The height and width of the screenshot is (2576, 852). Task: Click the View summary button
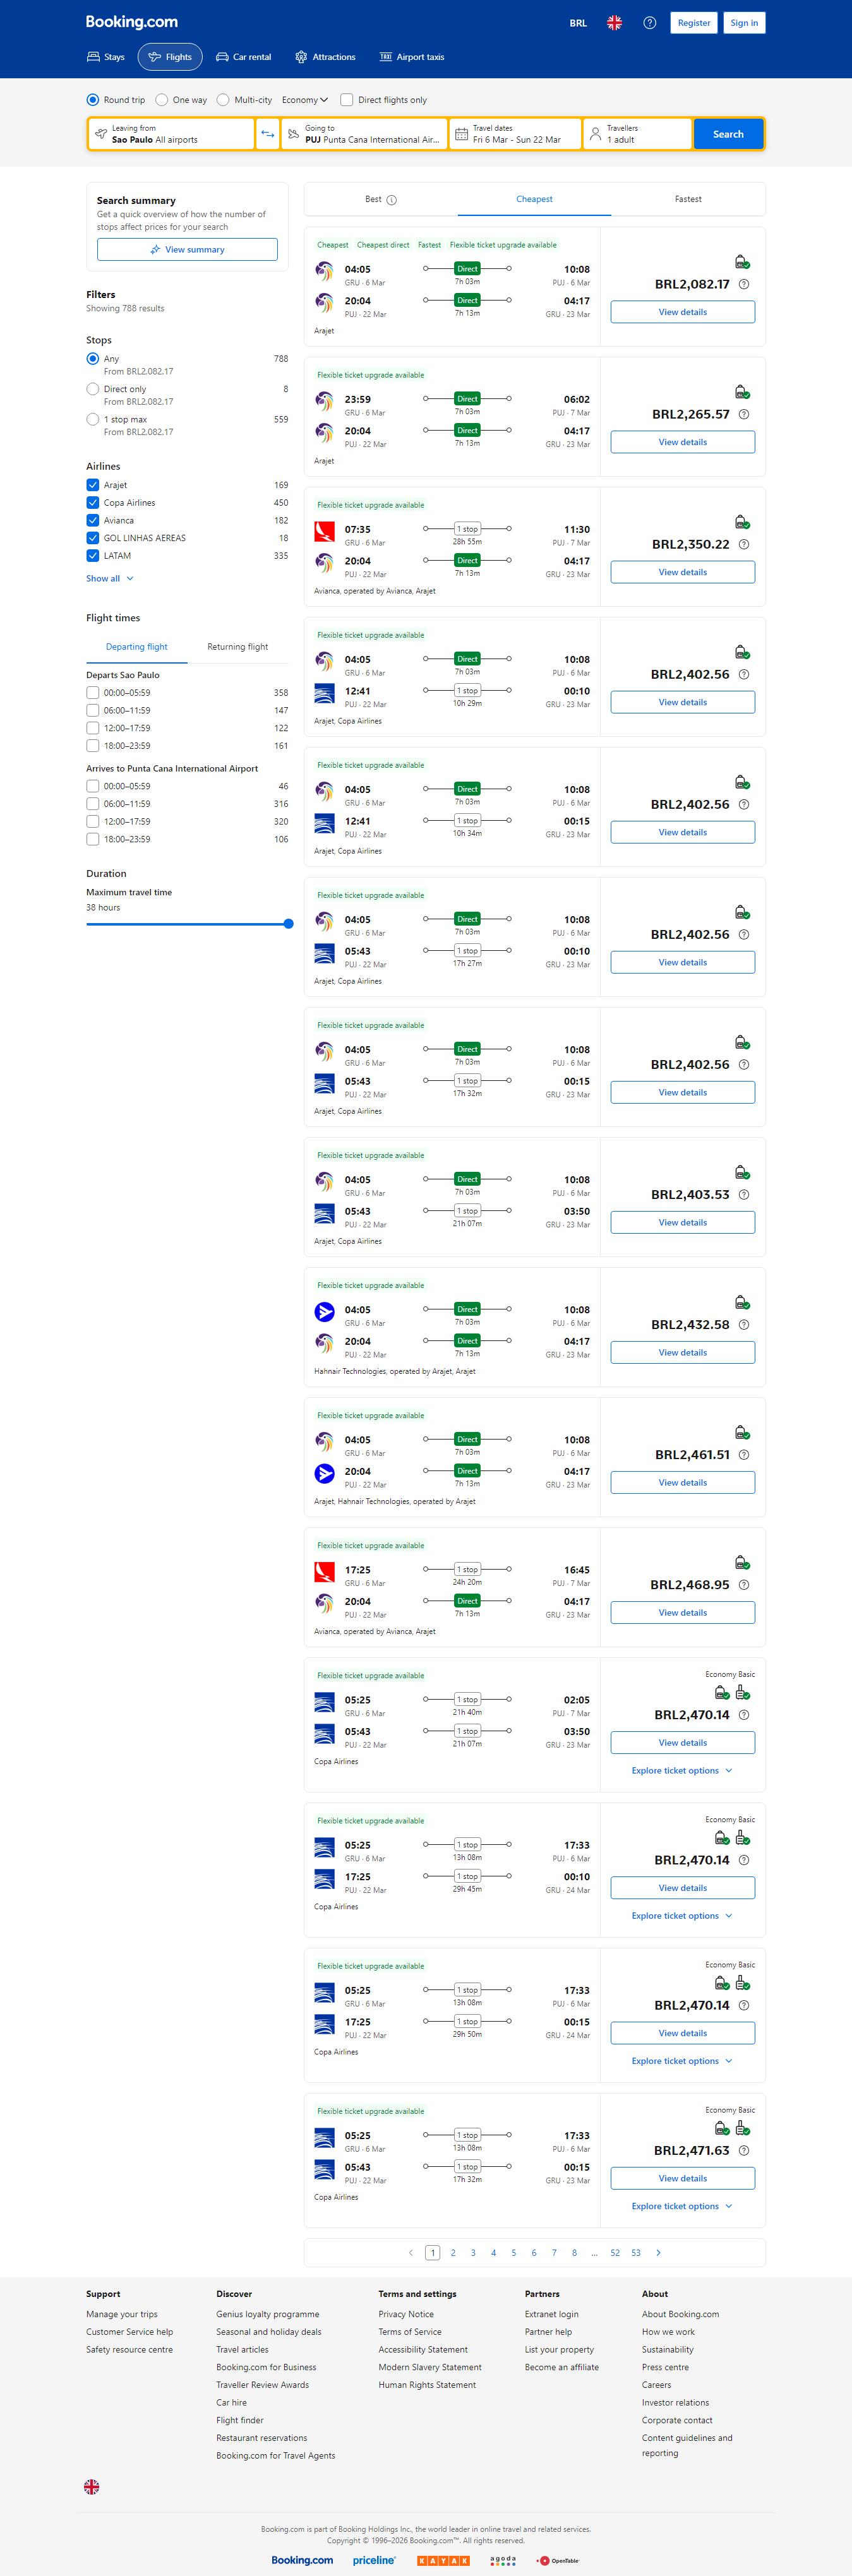pos(187,250)
